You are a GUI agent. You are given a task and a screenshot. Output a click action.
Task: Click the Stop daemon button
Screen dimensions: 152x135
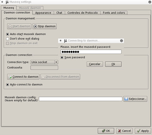[44, 26]
